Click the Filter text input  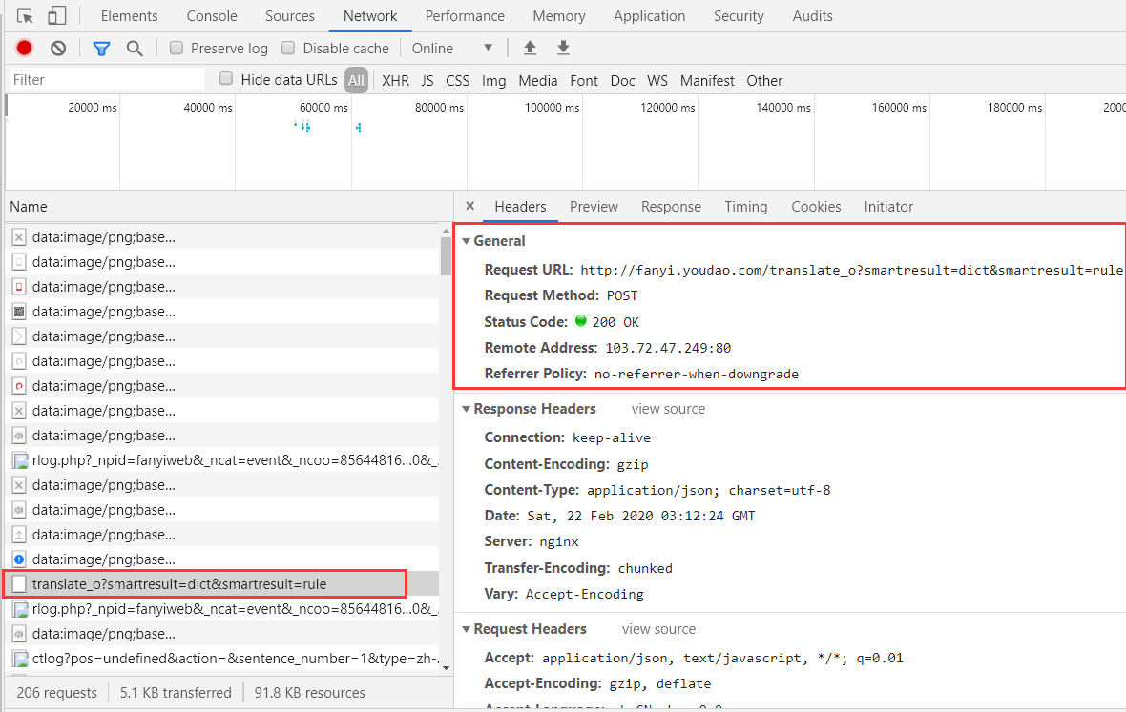click(107, 80)
